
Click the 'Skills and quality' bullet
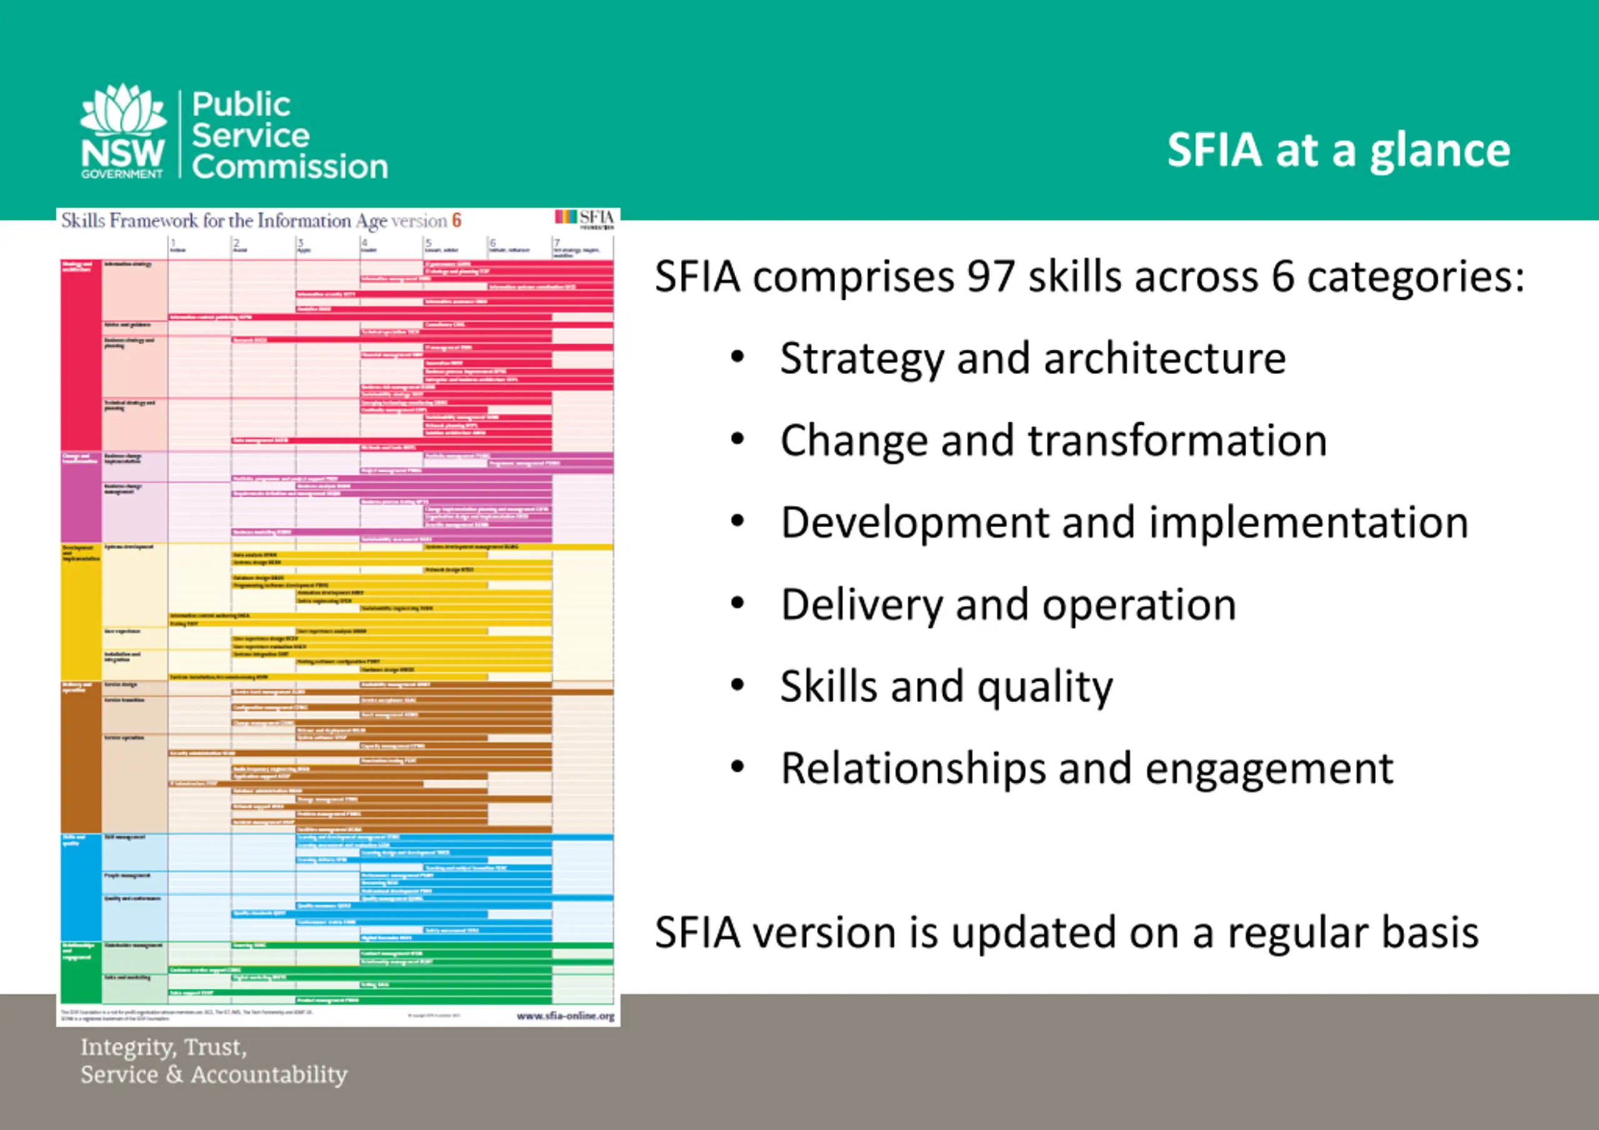[x=946, y=688]
